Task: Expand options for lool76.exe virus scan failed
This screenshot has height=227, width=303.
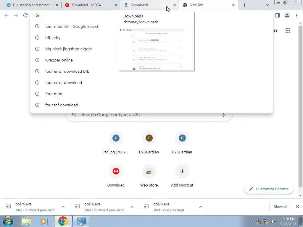Action: coord(201,207)
